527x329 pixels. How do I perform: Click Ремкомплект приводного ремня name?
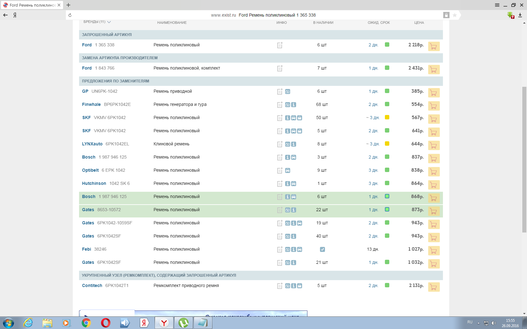(186, 285)
